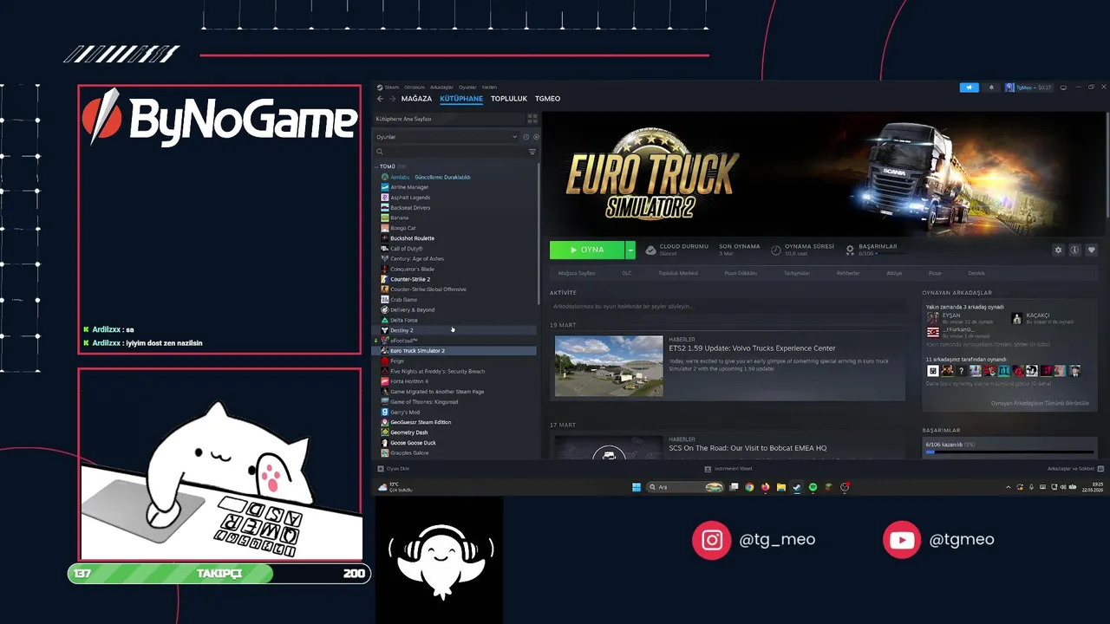
Task: Open the TOPLULUK tab
Action: 509,99
